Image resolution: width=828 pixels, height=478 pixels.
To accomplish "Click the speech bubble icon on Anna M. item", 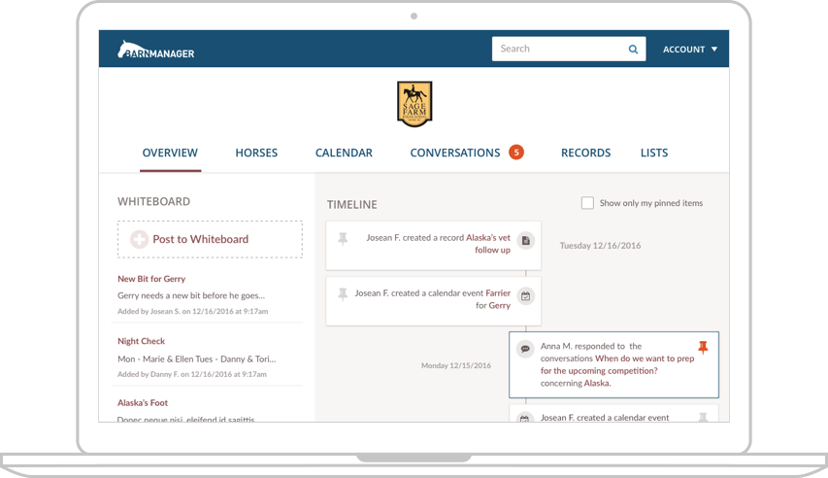I will point(525,349).
